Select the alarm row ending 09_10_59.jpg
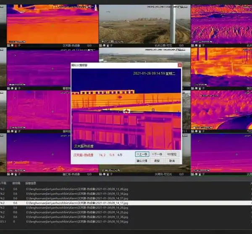This screenshot has width=252, height=234. (x=126, y=222)
